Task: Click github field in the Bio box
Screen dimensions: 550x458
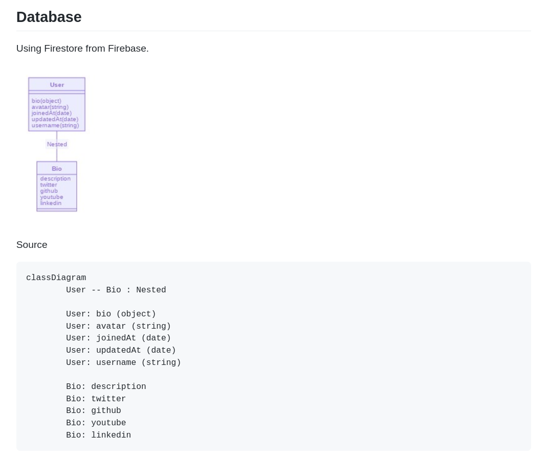Action: [49, 191]
